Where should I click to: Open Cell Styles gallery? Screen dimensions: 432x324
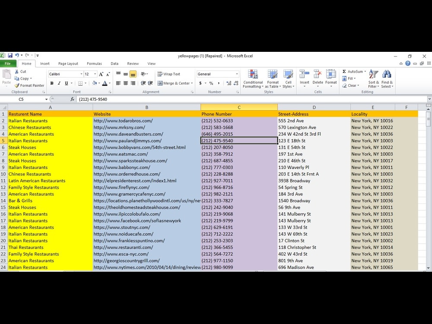(288, 79)
